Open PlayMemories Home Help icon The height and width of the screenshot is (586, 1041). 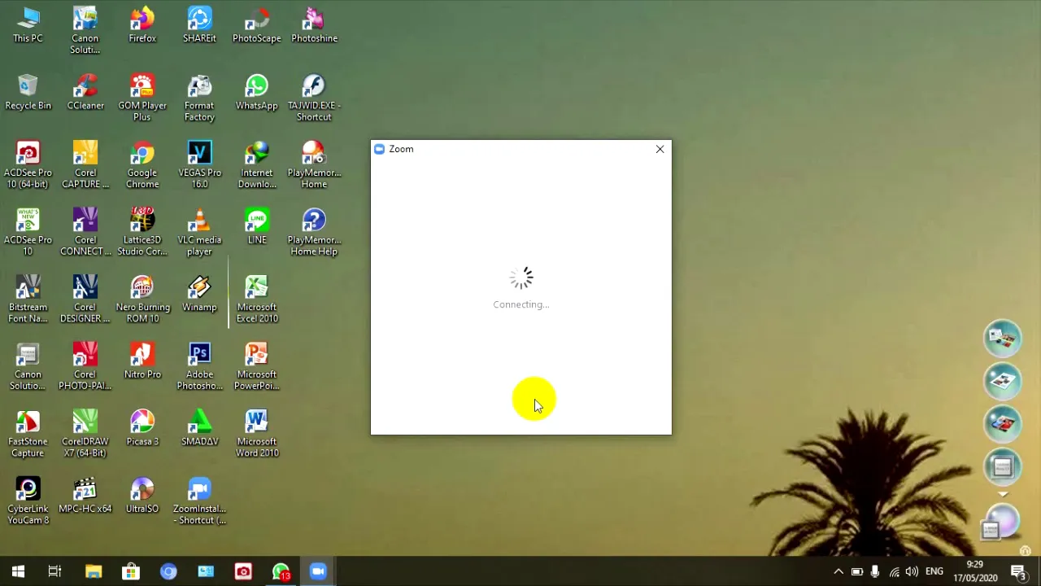(x=314, y=232)
